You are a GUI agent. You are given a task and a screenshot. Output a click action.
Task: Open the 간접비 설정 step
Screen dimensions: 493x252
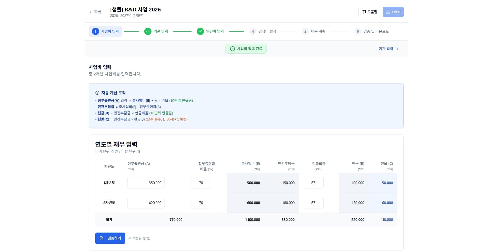tap(263, 31)
